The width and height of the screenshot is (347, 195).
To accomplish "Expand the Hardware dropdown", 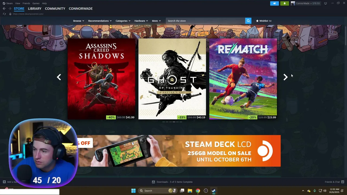I will [x=141, y=21].
